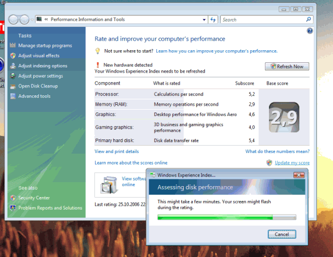Go forward with the Forward arrow button
The height and width of the screenshot is (257, 333).
[x=24, y=20]
